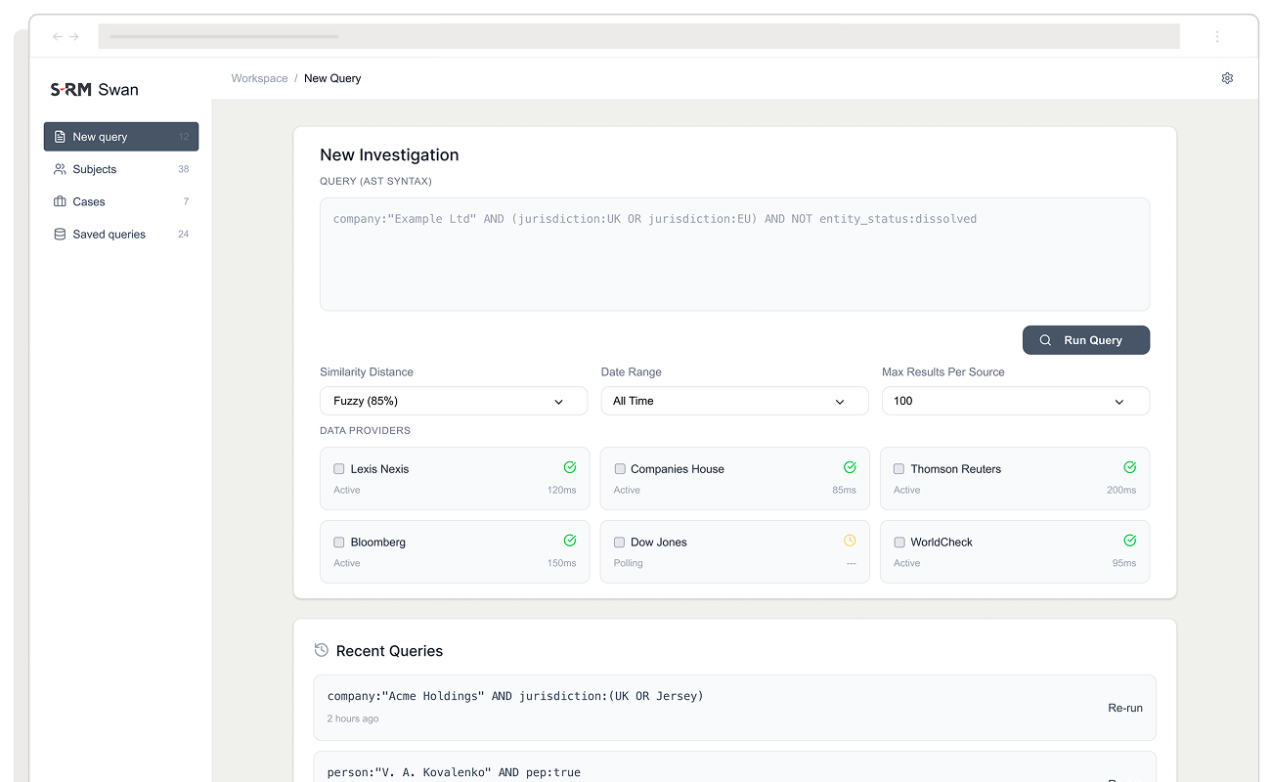Click the New Query breadcrumb
This screenshot has width=1271, height=782.
[x=332, y=78]
